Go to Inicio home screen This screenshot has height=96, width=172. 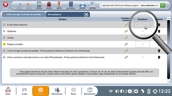[x=8, y=91]
